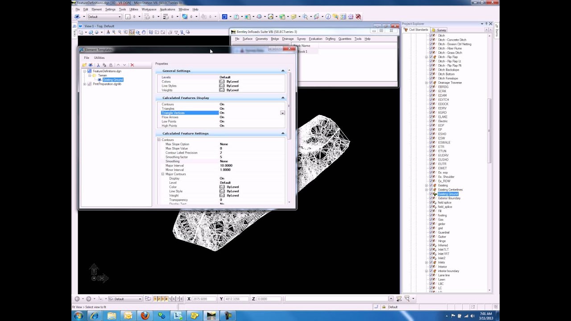
Task: Open the Surface menu in InRoads window
Action: [x=247, y=39]
